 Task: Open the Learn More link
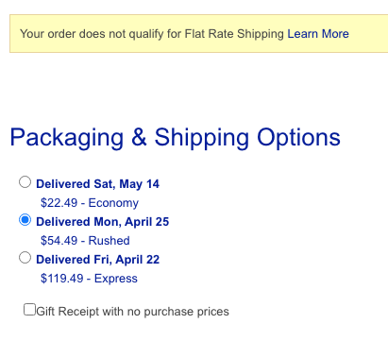coord(318,34)
